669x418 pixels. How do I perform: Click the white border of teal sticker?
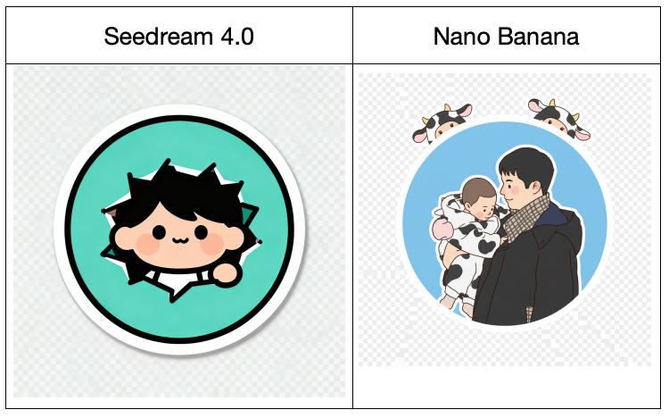coord(179,348)
